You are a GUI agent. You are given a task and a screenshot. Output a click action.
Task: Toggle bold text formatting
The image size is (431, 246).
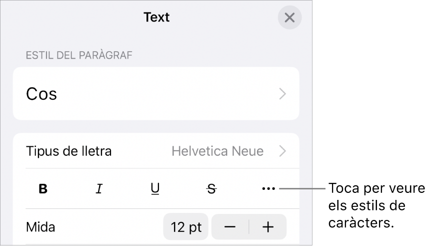click(43, 189)
